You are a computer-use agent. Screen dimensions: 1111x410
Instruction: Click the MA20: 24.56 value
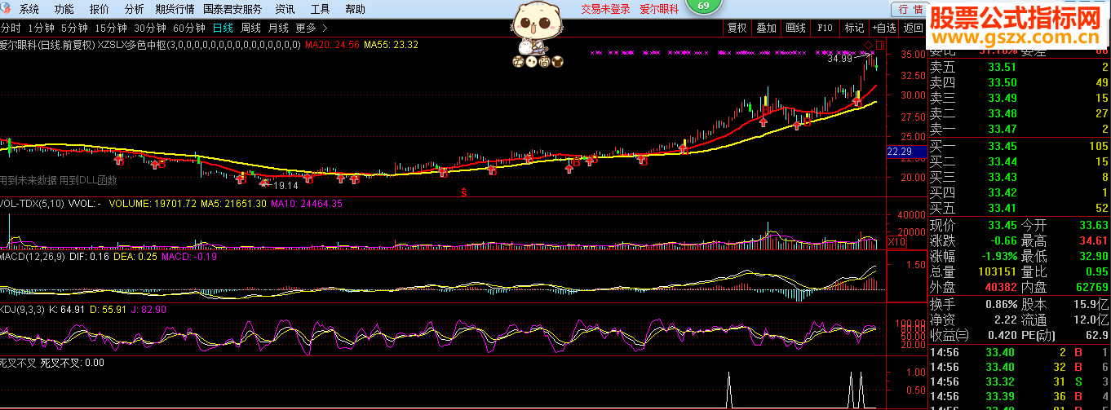(x=333, y=45)
